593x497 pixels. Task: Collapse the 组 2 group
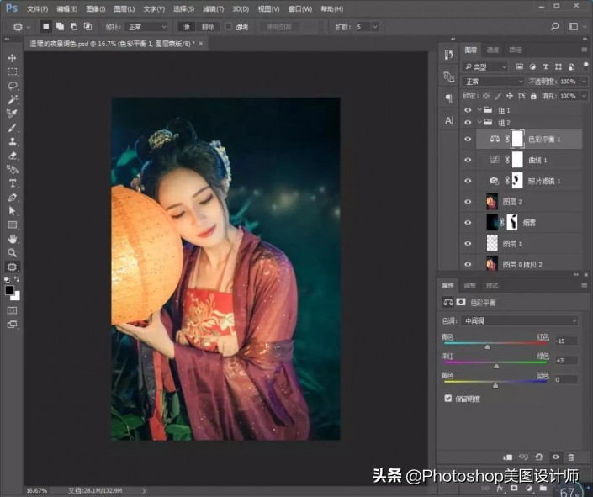tap(479, 123)
